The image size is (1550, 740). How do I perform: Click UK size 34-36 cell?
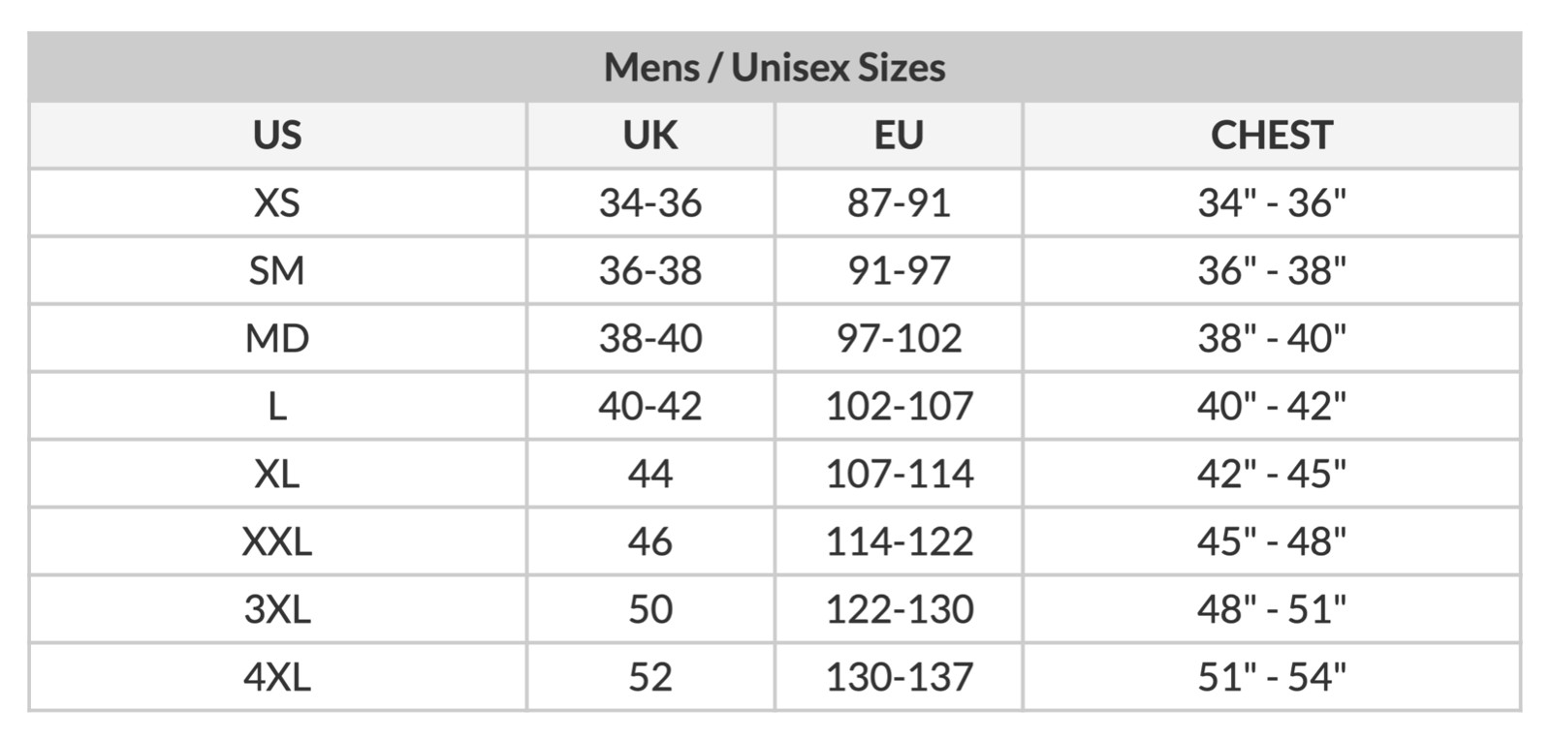pos(649,203)
